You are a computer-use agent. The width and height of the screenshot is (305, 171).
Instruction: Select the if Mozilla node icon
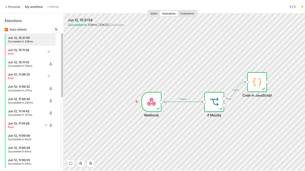click(214, 102)
